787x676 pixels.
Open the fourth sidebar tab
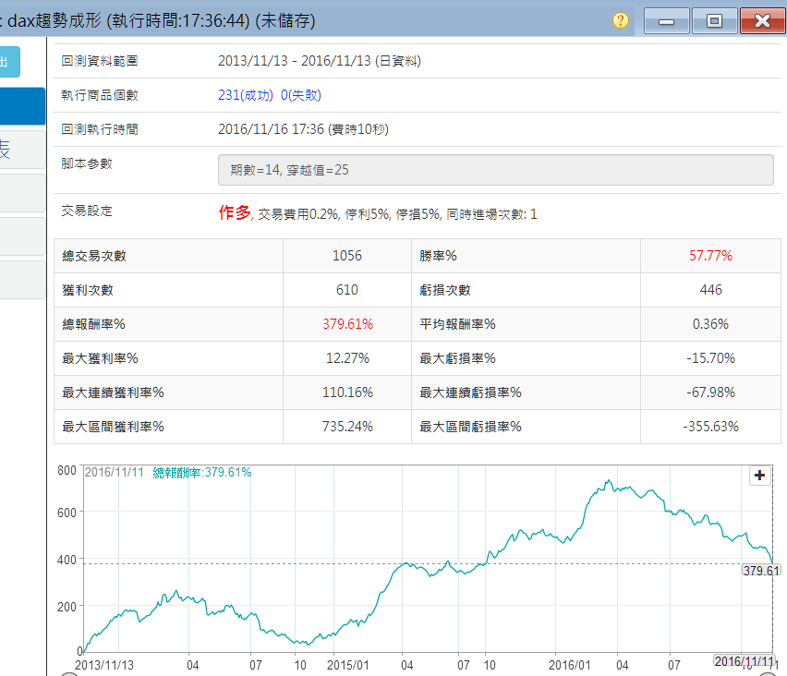tap(21, 236)
